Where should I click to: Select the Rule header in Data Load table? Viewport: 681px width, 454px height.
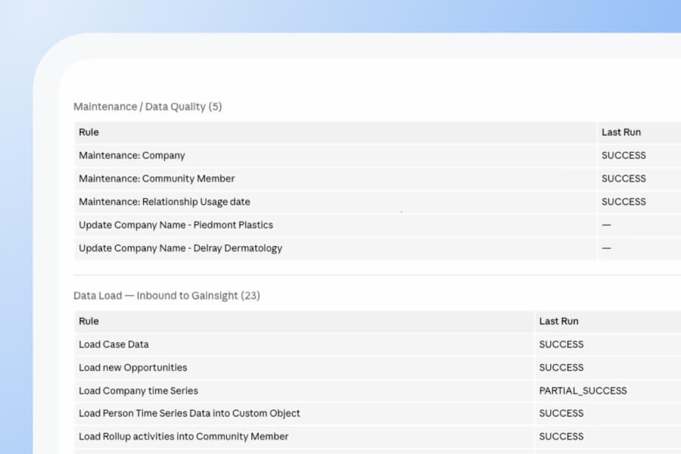(89, 321)
